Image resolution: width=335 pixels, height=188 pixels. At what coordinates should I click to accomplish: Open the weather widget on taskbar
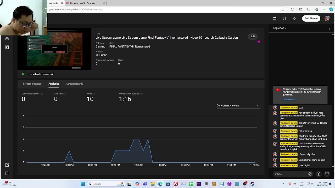(9, 184)
